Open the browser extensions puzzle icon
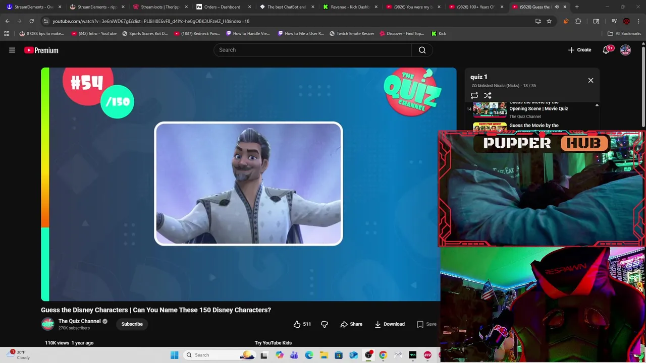The image size is (646, 363). point(578,21)
